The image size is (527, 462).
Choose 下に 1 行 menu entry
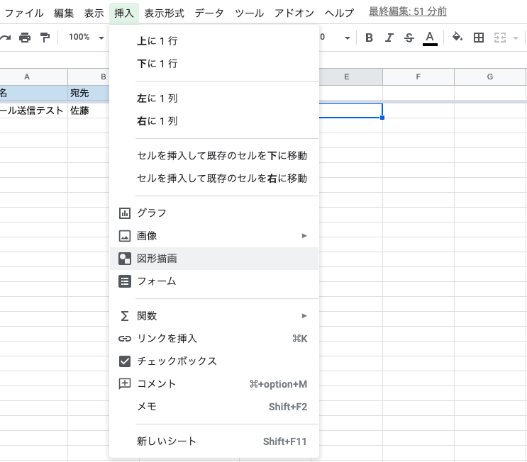click(214, 64)
